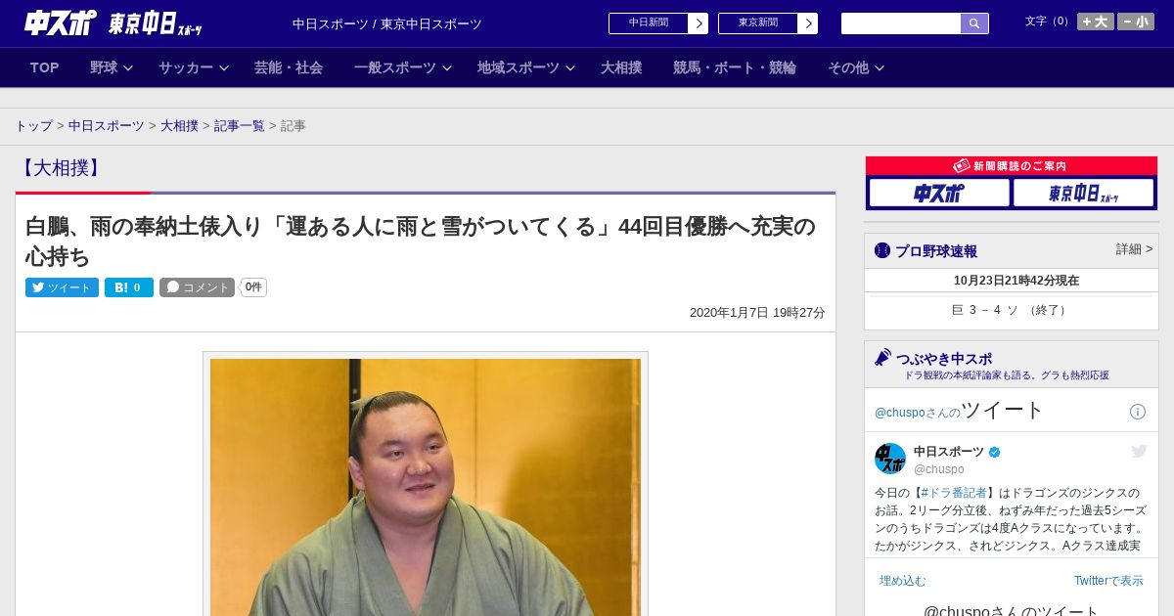Open the 競馬・ボート・競輪 section
Image resolution: width=1174 pixels, height=616 pixels.
tap(735, 67)
